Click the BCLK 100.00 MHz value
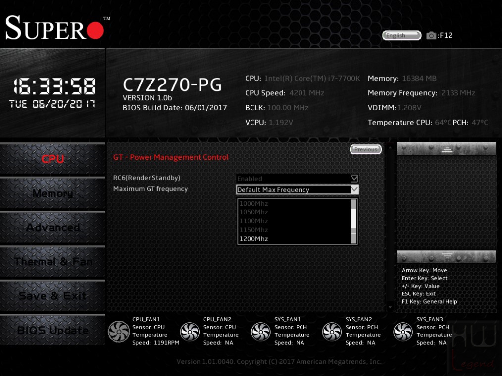This screenshot has height=376, width=502. pos(288,108)
